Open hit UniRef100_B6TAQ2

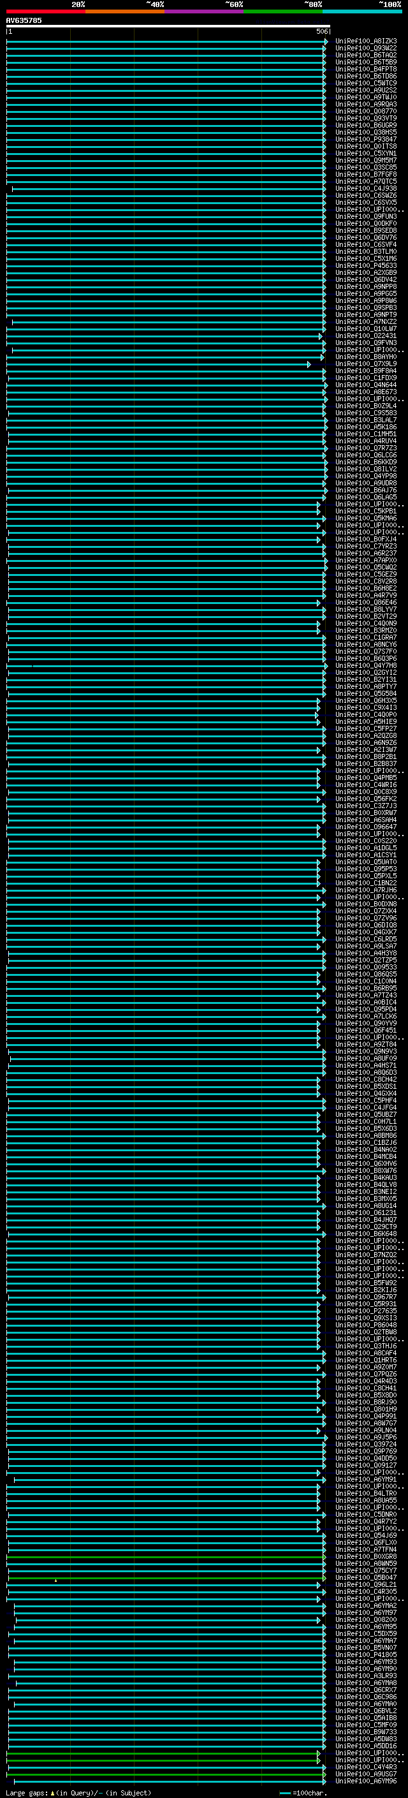[366, 55]
